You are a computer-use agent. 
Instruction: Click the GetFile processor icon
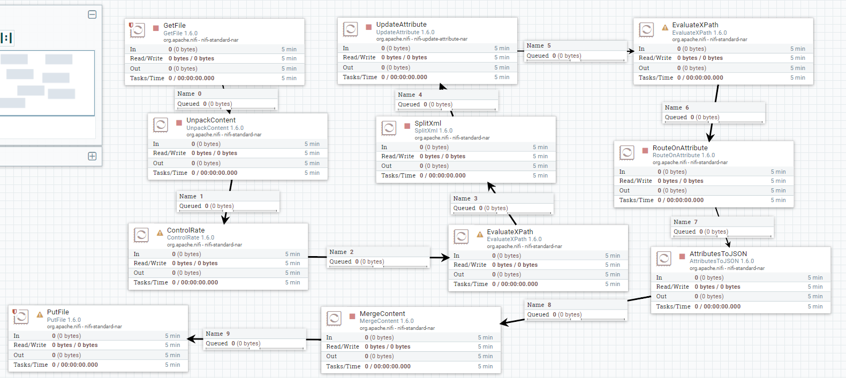138,30
